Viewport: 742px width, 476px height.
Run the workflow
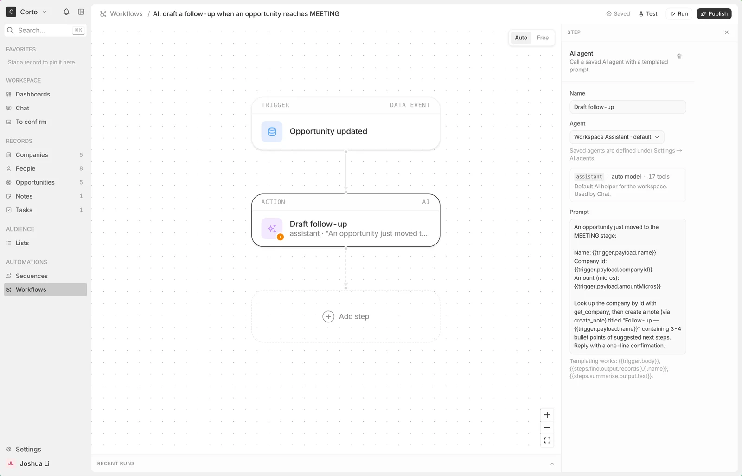point(679,14)
